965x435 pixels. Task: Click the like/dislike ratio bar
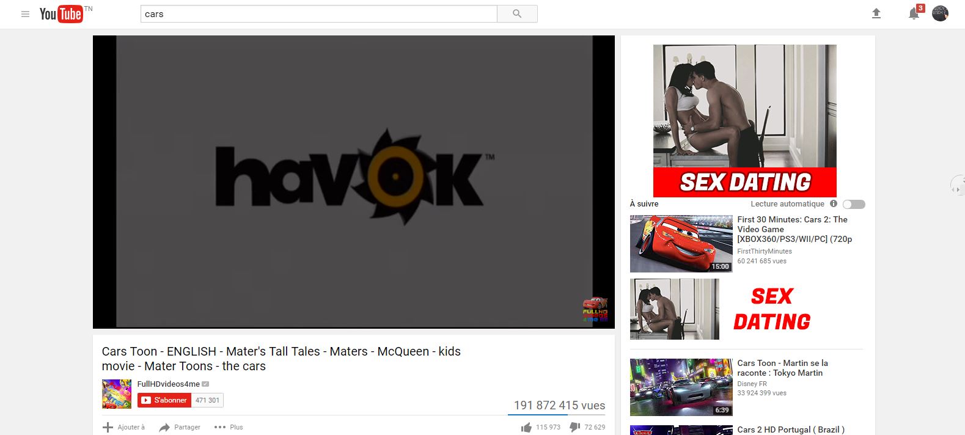coord(557,415)
